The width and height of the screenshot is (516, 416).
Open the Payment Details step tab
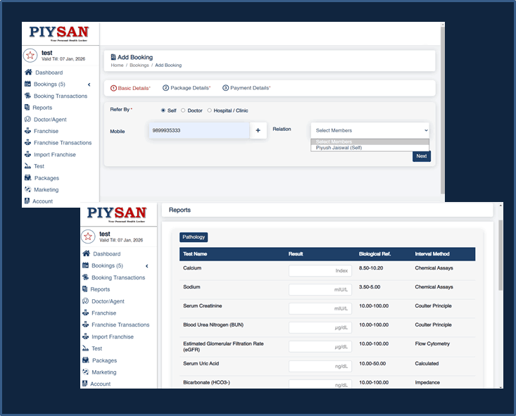click(246, 88)
